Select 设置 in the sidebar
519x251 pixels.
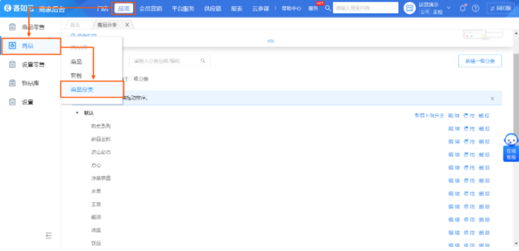click(27, 102)
